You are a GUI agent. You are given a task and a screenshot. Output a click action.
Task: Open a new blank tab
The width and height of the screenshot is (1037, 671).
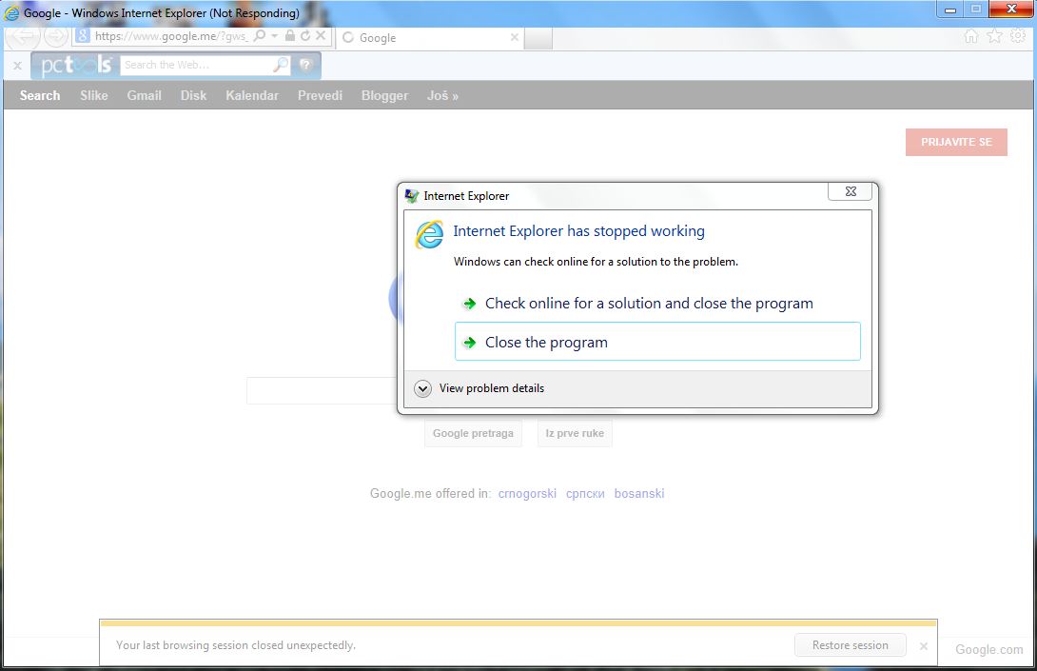[538, 38]
